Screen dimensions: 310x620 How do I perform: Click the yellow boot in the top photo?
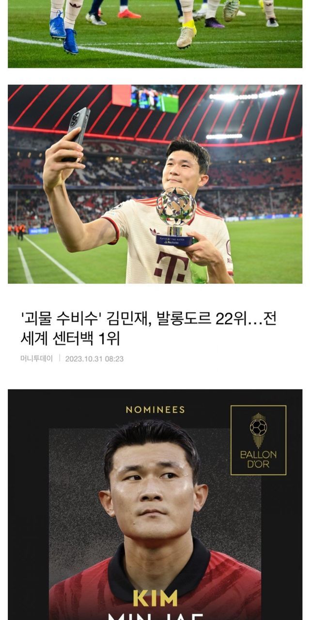pos(186,35)
